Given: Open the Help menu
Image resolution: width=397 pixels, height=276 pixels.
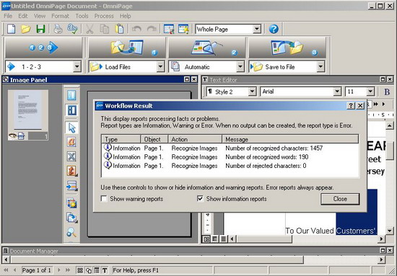Looking at the screenshot, I should [x=126, y=16].
